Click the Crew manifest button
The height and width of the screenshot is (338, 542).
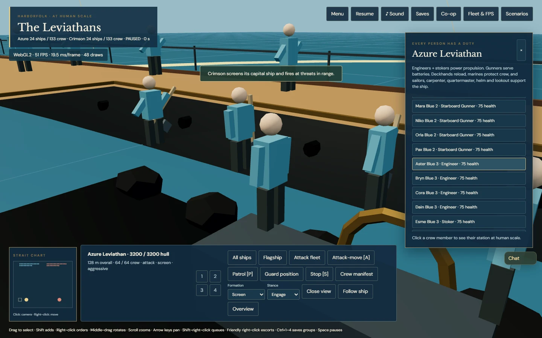(356, 274)
